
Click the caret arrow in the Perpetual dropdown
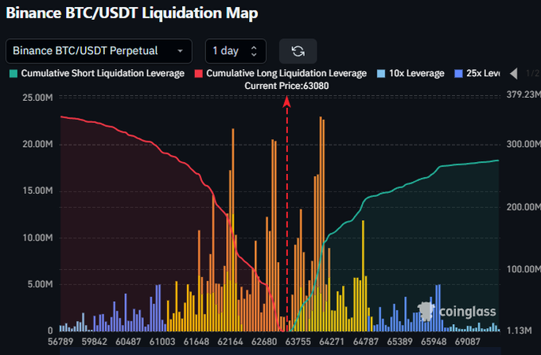[x=180, y=51]
